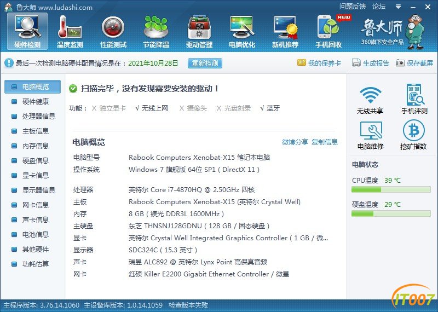Open 硬件检测 hardware detection tab
Viewport: 438px width, 312px height.
coord(27,32)
